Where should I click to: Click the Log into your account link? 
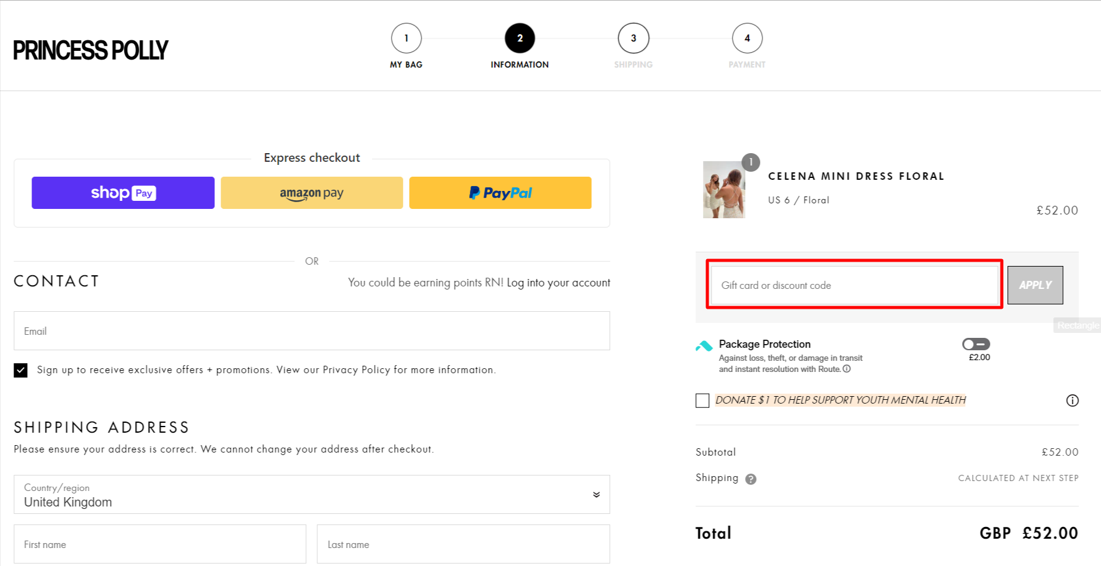(x=558, y=283)
